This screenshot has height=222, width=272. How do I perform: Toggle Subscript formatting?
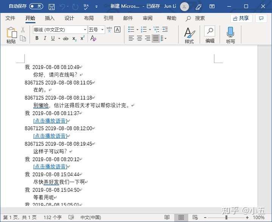pos(74,39)
